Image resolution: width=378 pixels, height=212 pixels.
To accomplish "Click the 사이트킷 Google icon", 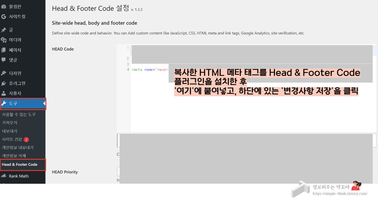I will click(4, 16).
